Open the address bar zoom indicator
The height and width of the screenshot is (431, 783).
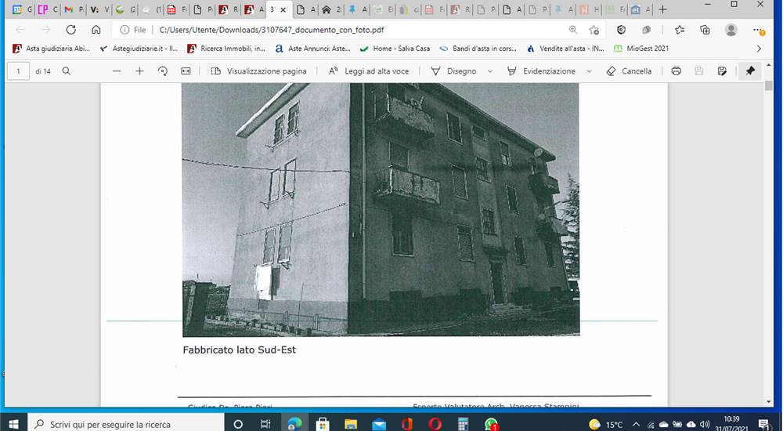click(x=573, y=30)
